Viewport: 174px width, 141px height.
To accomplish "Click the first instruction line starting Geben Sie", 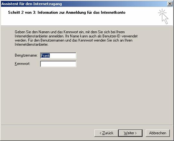I will [x=70, y=32].
